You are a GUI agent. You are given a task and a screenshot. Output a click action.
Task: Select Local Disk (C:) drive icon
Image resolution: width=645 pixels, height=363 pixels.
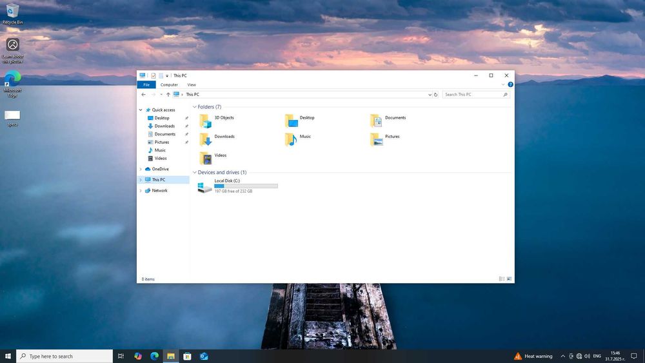204,188
